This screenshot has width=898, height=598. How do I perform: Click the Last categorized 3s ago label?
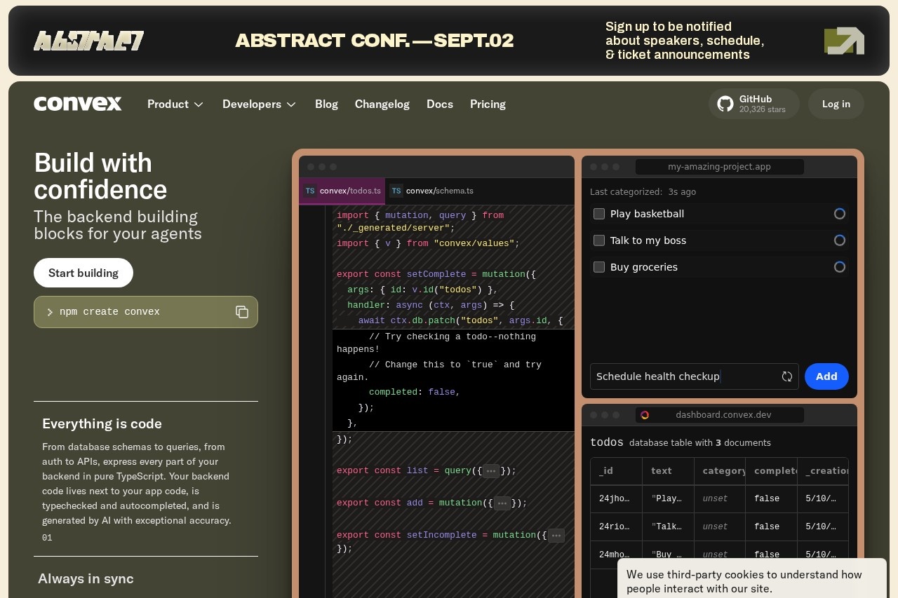tap(643, 191)
